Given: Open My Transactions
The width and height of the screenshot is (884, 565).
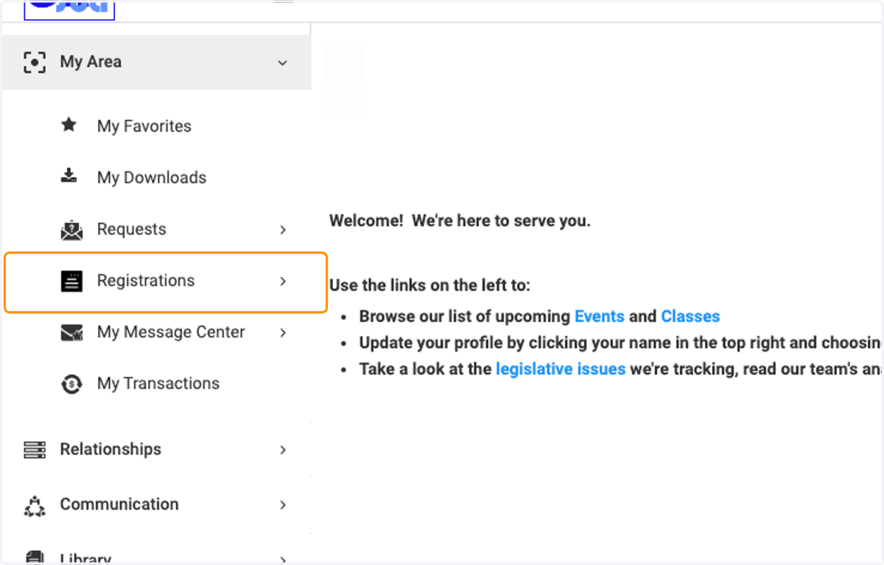Looking at the screenshot, I should 158,384.
